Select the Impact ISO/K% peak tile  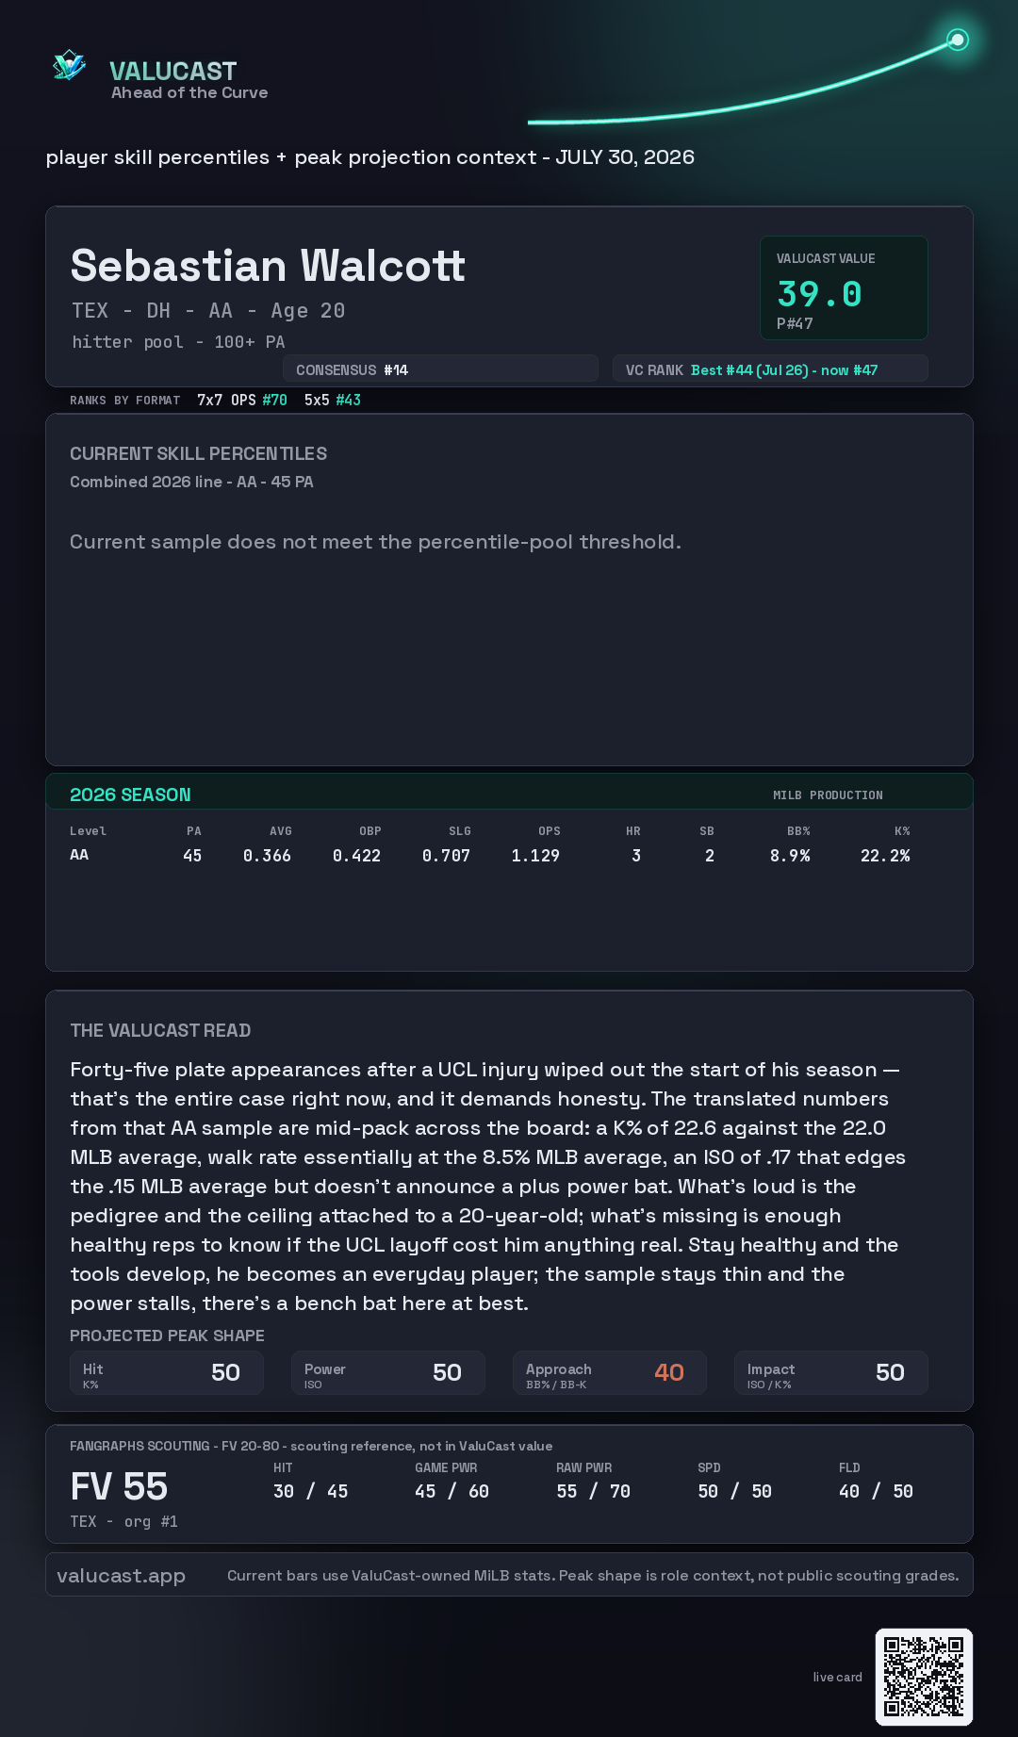831,1373
